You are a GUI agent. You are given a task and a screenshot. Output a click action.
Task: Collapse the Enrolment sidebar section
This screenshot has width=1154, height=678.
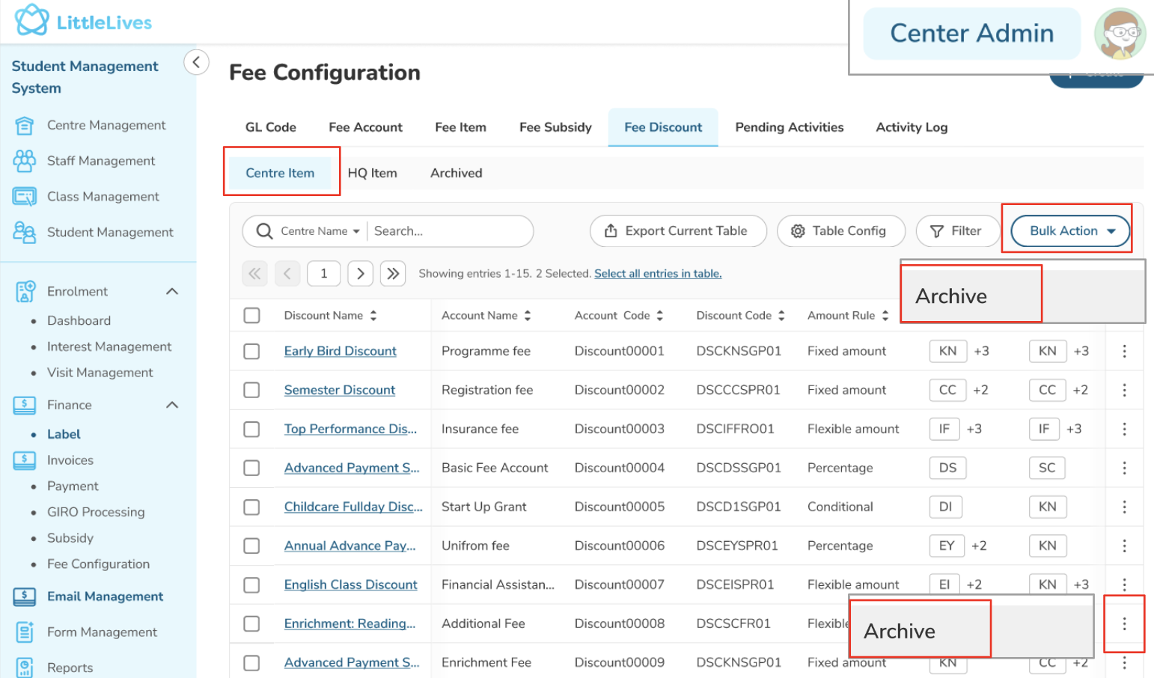172,292
